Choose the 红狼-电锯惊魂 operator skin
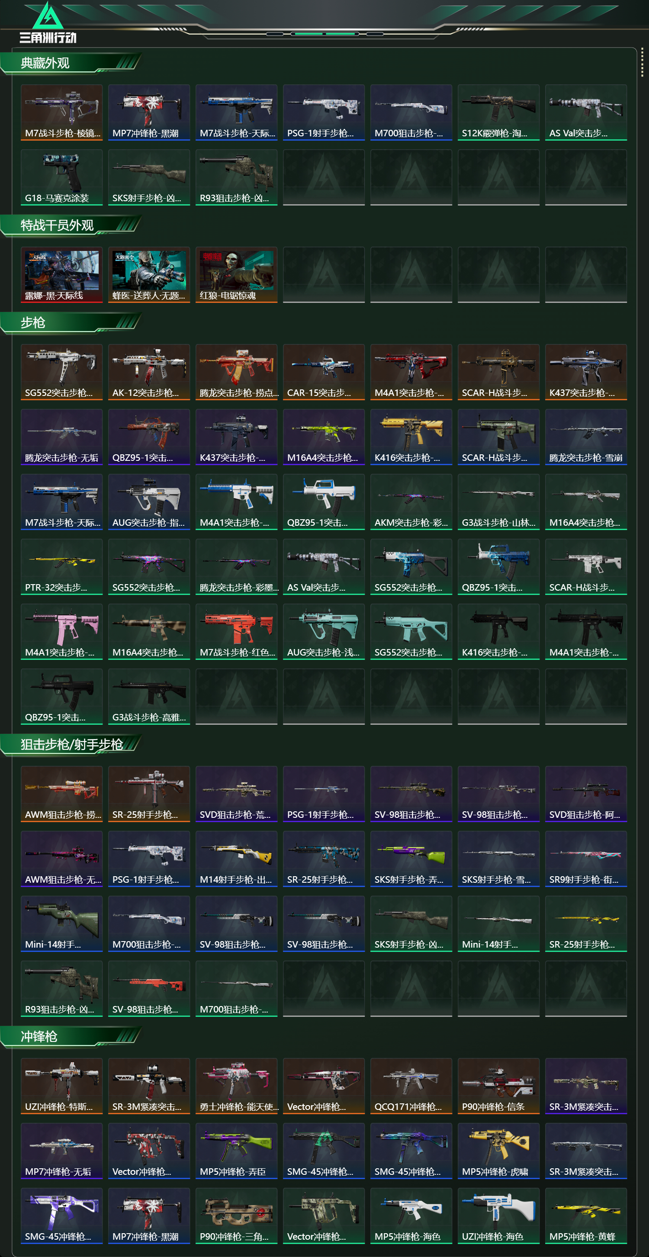The image size is (649, 1257). [236, 275]
